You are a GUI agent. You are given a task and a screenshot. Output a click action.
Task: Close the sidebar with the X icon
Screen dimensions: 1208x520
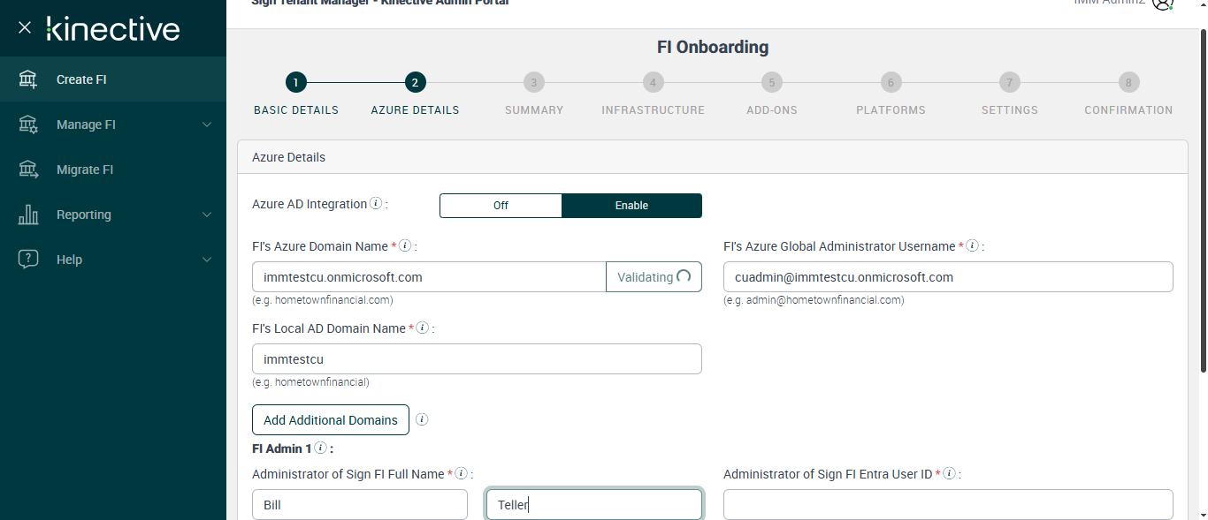tap(25, 27)
